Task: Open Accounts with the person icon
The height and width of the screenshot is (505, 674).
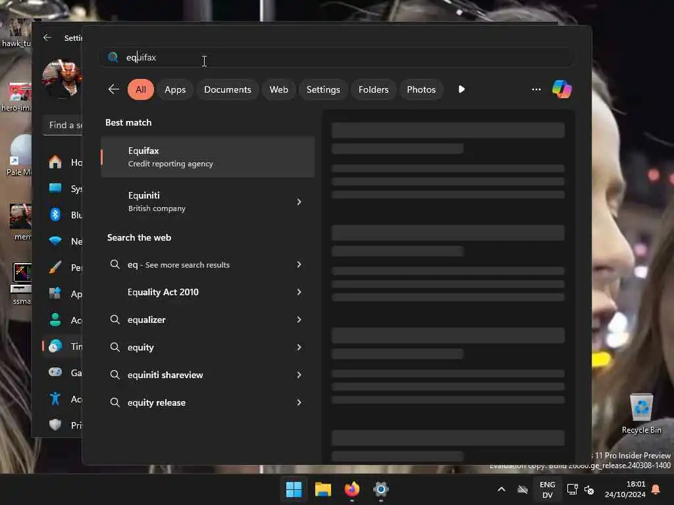Action: tap(63, 320)
